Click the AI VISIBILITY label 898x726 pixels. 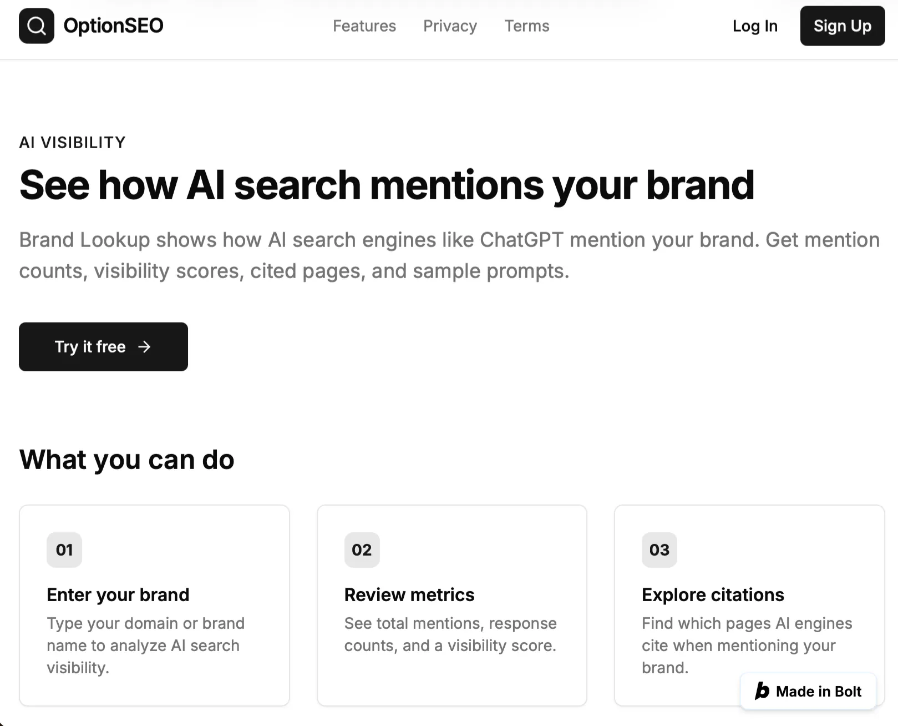tap(72, 142)
